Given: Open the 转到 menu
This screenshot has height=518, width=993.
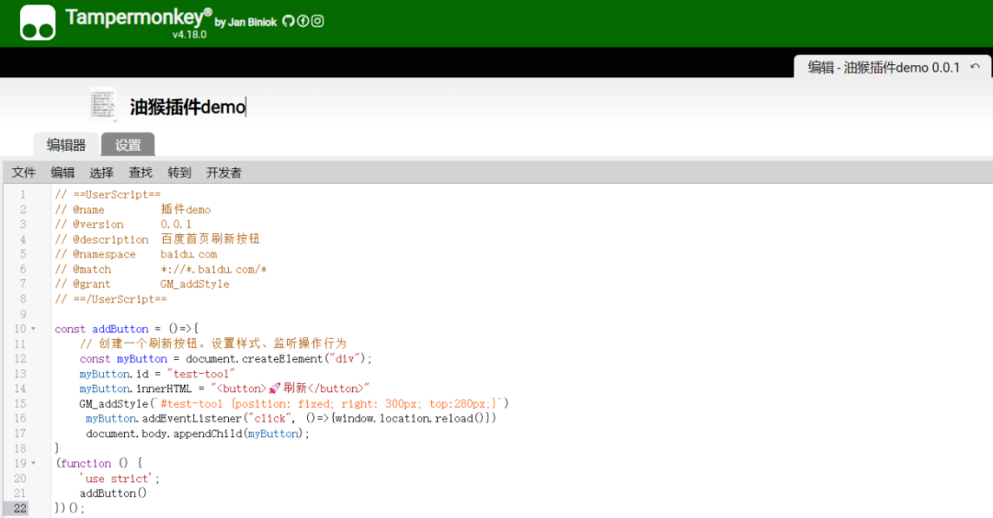Looking at the screenshot, I should (x=179, y=172).
